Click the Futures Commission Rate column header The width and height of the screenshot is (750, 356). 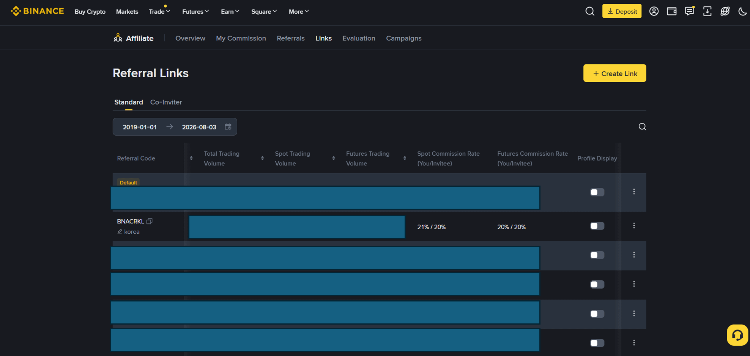(533, 158)
